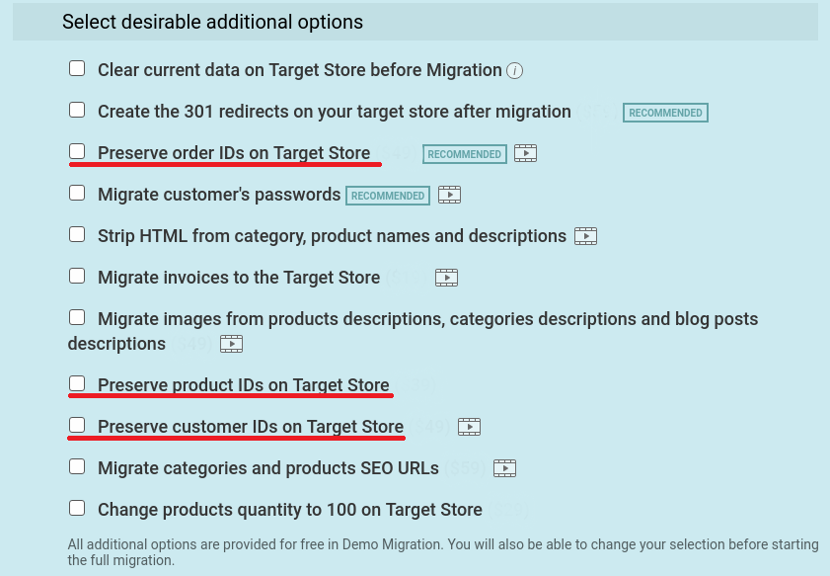Enable Migrate customer's passwords checkbox
This screenshot has height=576, width=830.
tap(77, 193)
